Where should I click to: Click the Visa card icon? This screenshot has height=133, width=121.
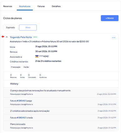coord(37,56)
